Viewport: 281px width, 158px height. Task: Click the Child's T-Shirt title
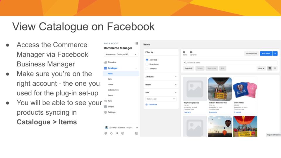[239, 103]
